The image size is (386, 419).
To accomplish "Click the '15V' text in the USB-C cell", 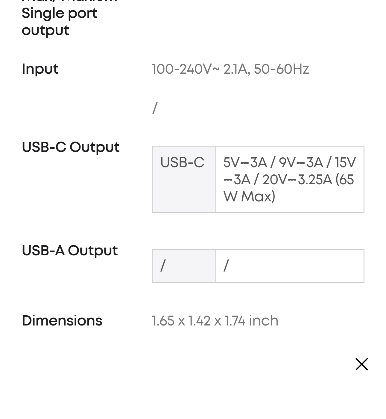I will (345, 163).
